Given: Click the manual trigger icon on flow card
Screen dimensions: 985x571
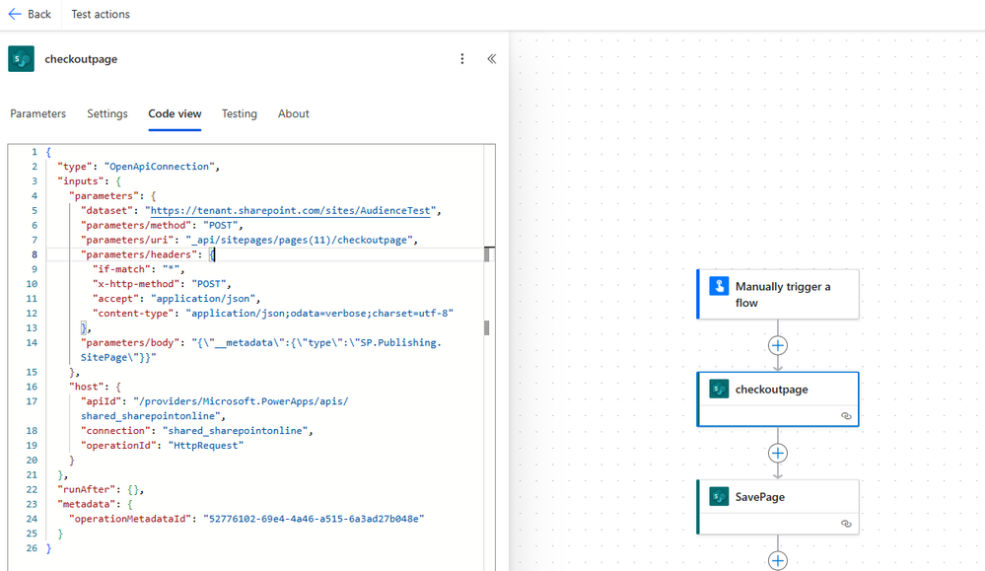Looking at the screenshot, I should coord(719,287).
